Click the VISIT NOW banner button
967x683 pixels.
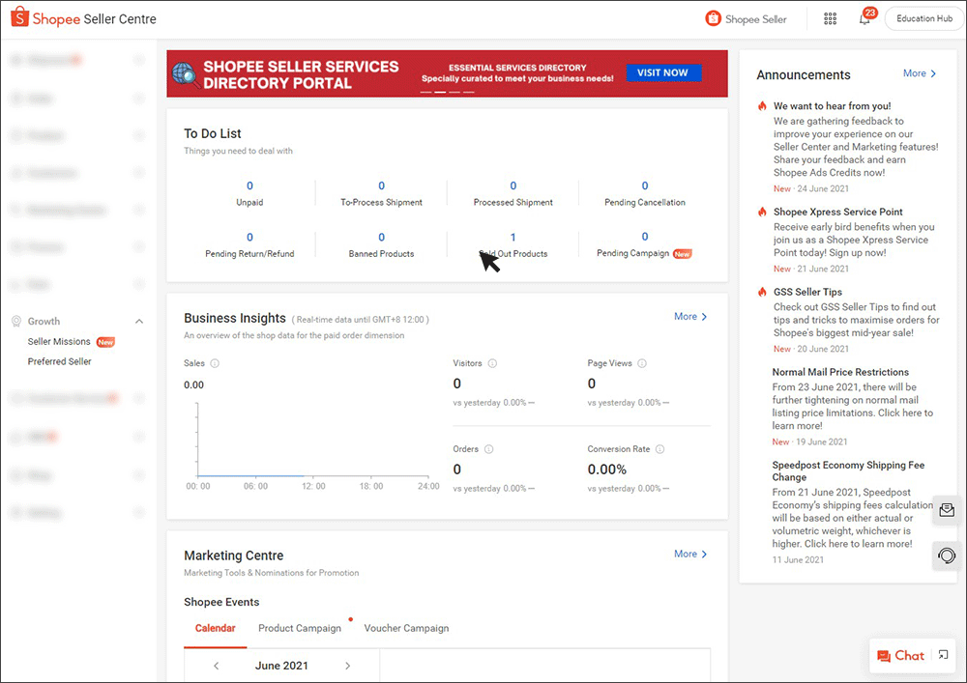pyautogui.click(x=663, y=72)
